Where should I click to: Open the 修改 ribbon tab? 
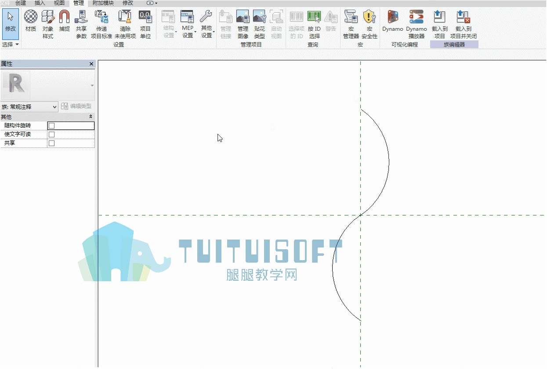coord(128,3)
